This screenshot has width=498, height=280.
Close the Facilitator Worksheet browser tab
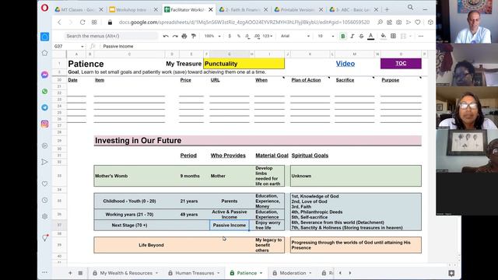tap(211, 10)
